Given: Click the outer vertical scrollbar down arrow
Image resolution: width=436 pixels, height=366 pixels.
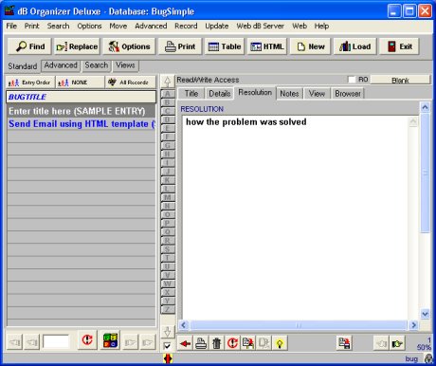Looking at the screenshot, I should 426,314.
